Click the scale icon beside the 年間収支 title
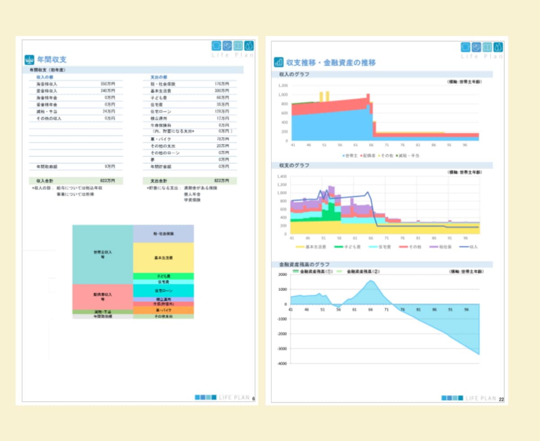The width and height of the screenshot is (540, 441). (x=29, y=59)
